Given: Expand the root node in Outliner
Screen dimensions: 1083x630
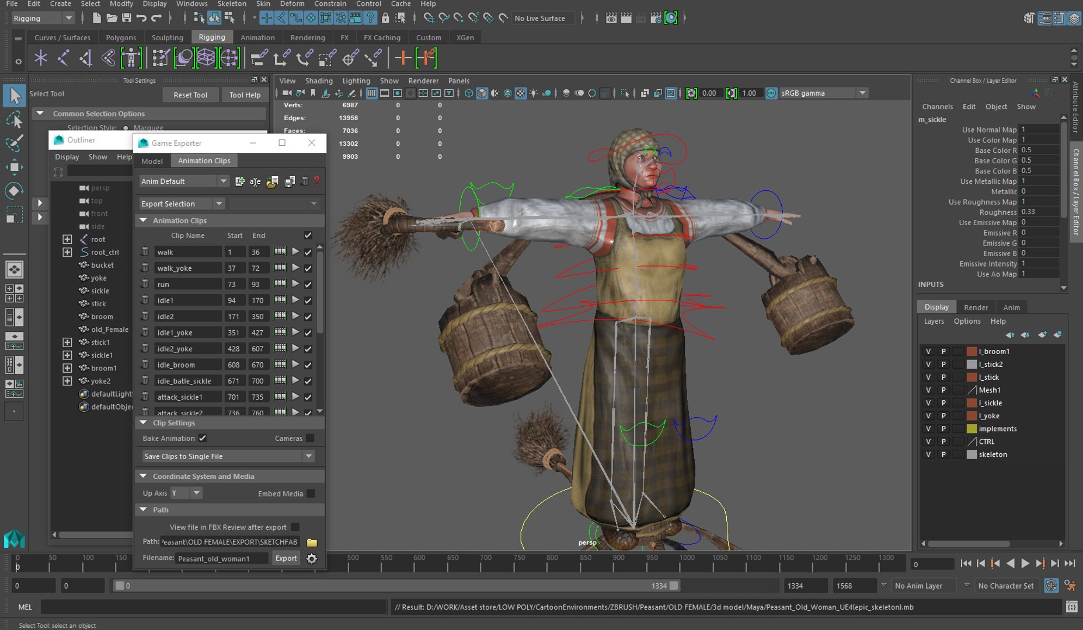Looking at the screenshot, I should point(67,239).
